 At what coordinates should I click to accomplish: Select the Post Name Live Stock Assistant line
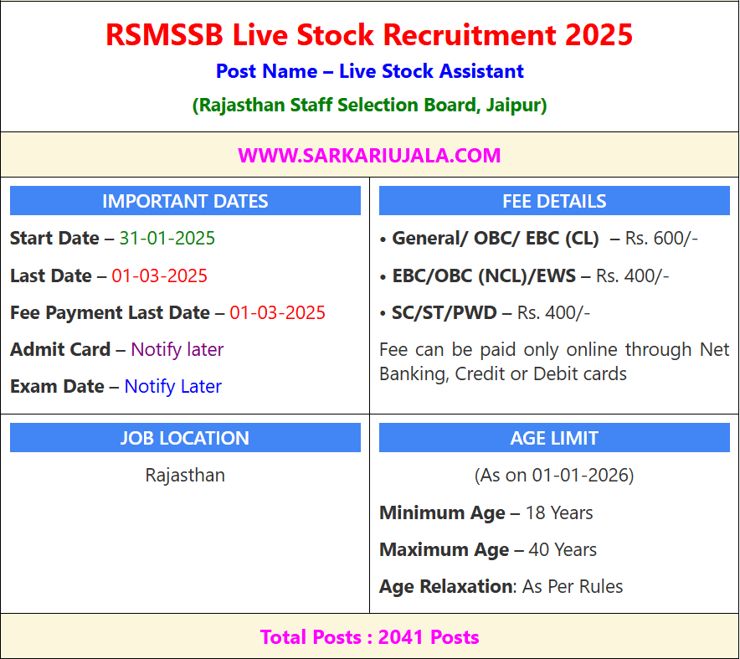[369, 71]
